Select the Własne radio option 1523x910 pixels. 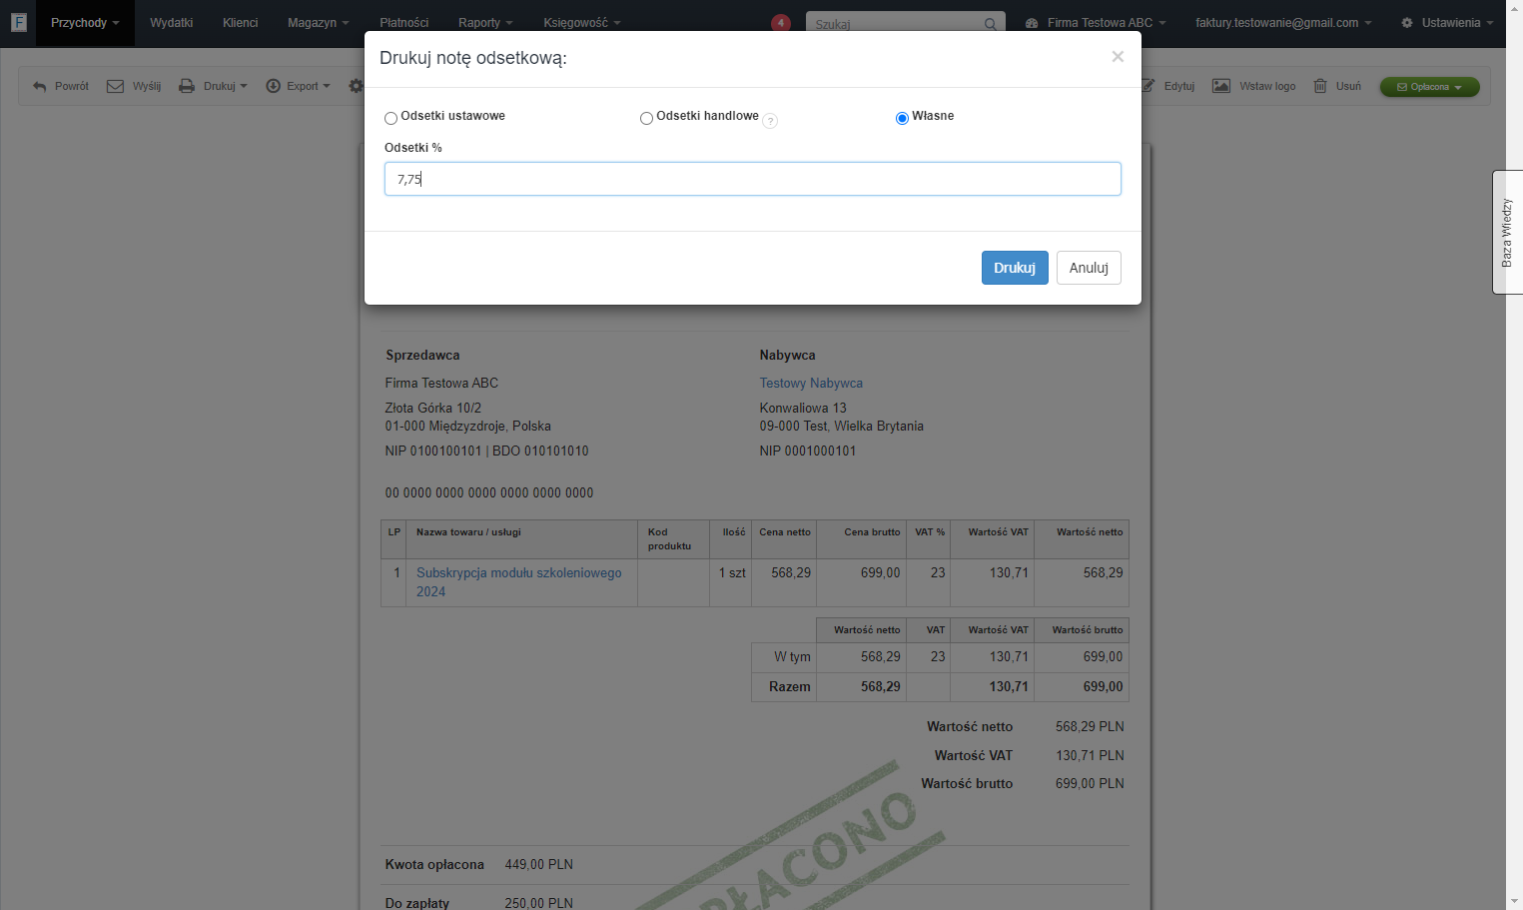tap(903, 118)
